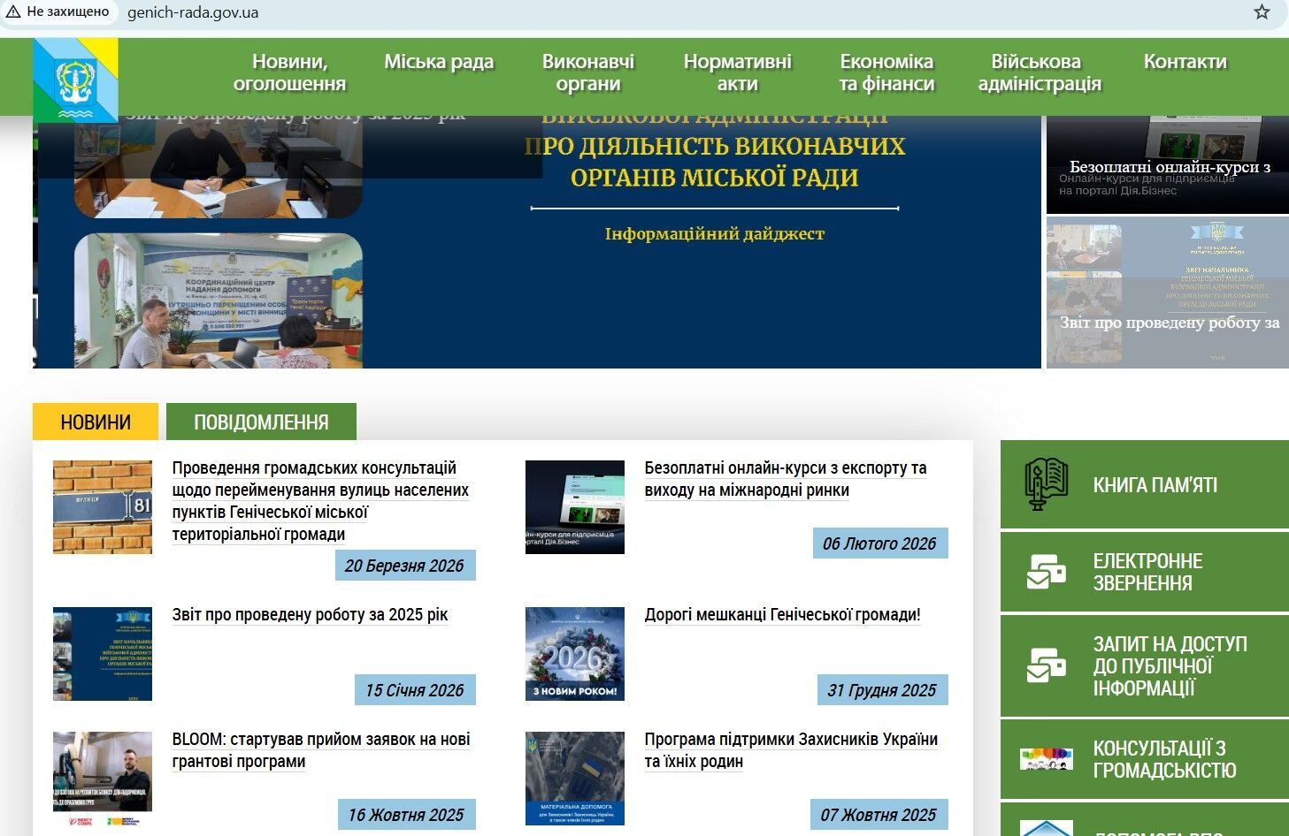Open the street renaming consultations article link

point(319,501)
